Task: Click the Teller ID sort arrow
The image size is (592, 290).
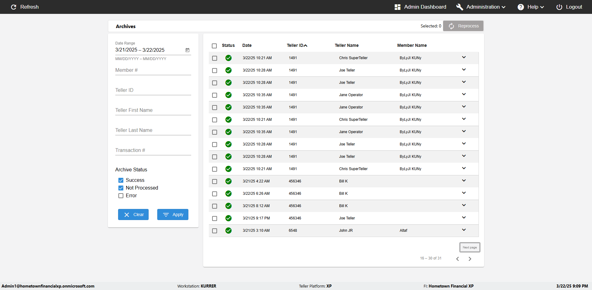Action: (x=306, y=46)
